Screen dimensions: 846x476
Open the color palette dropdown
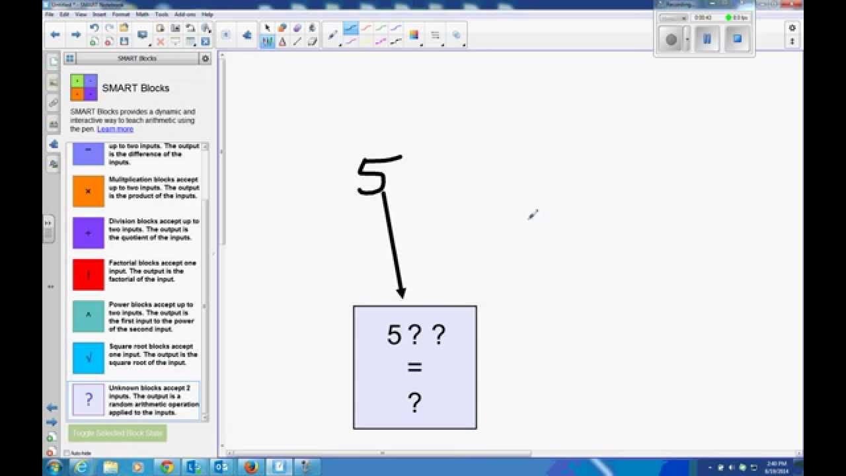pyautogui.click(x=414, y=35)
